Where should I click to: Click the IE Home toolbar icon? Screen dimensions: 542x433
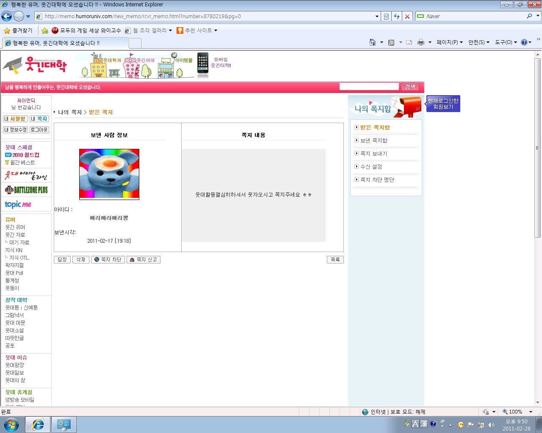(373, 42)
